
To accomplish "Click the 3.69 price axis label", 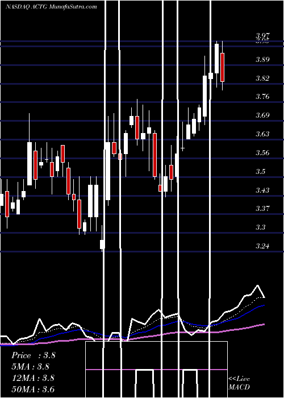I will pos(262,115).
